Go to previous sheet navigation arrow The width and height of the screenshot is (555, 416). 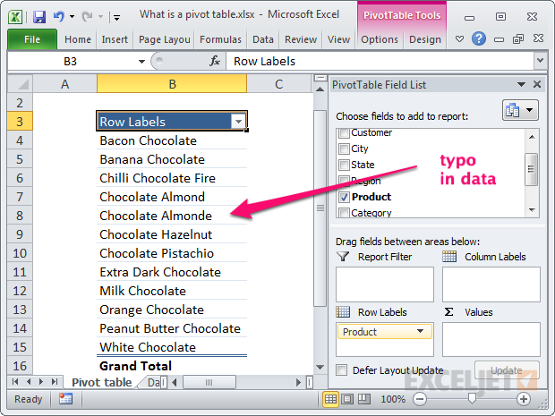[29, 382]
